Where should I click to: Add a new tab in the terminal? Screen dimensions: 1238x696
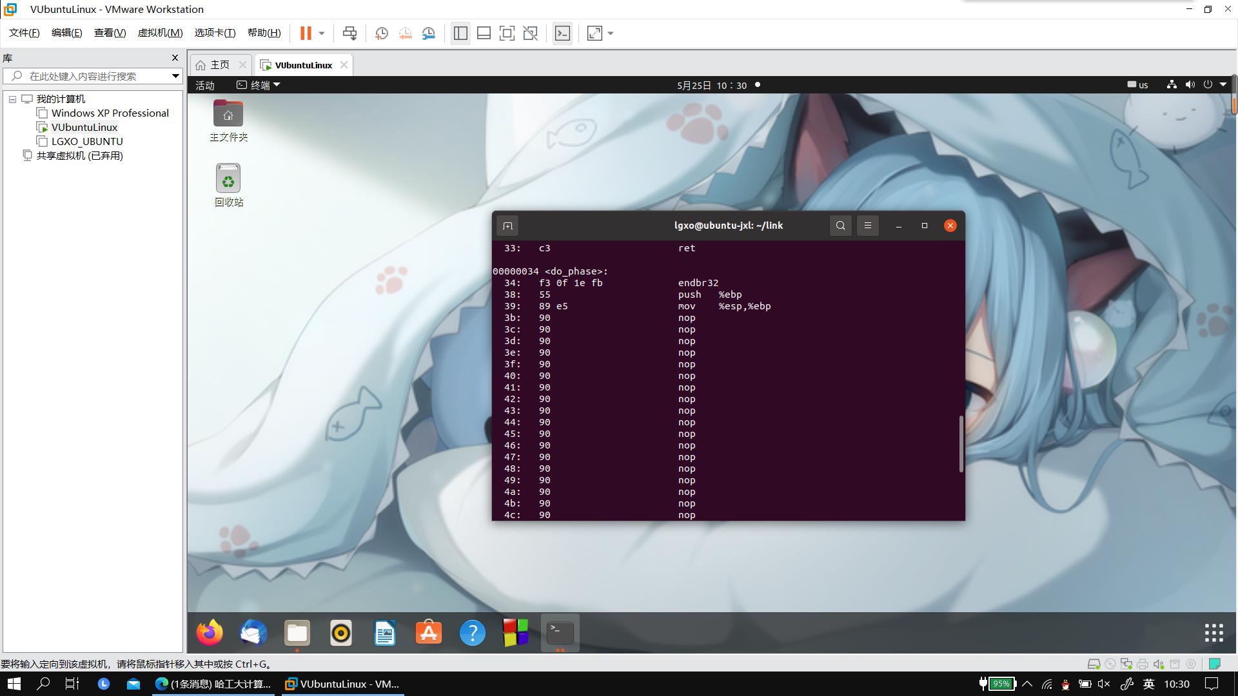click(507, 226)
